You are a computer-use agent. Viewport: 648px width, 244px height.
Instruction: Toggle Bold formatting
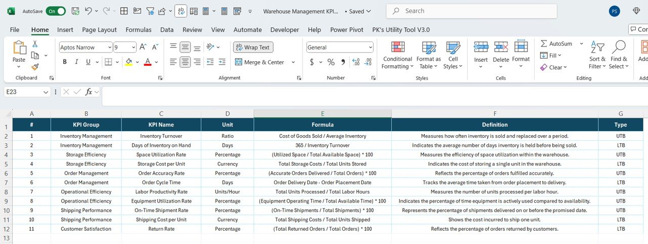tap(65, 62)
